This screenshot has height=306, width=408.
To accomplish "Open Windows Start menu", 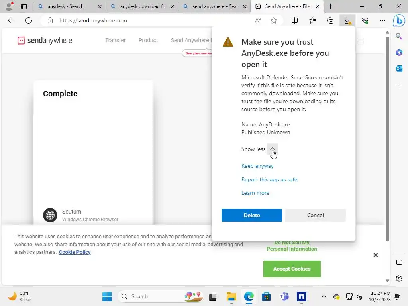I will coord(107,296).
